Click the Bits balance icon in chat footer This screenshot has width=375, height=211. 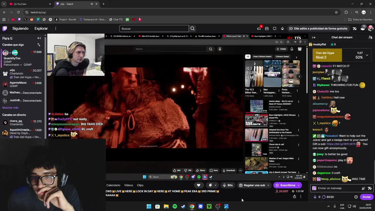pos(315,197)
